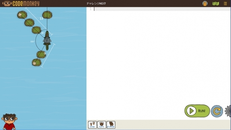Open the settings gear icon
The width and height of the screenshot is (231, 130).
click(228, 111)
